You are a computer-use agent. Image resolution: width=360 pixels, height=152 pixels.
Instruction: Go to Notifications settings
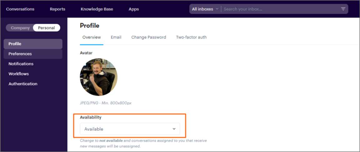[x=21, y=64]
